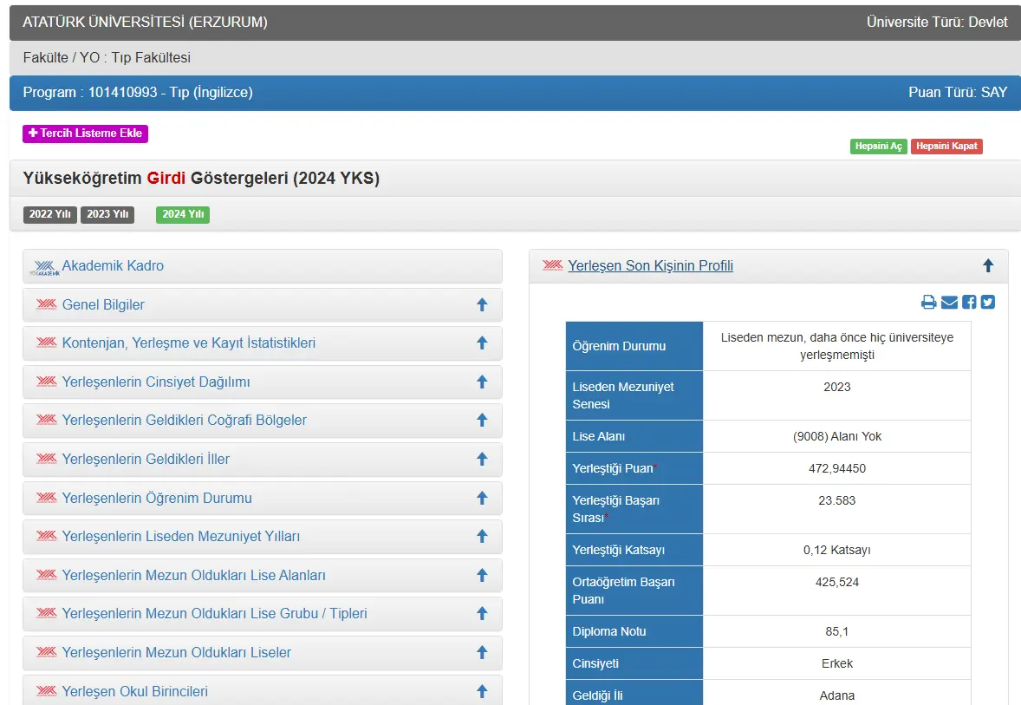Expand Yerleşenlerin Geldikleri İller arrow

pos(482,460)
